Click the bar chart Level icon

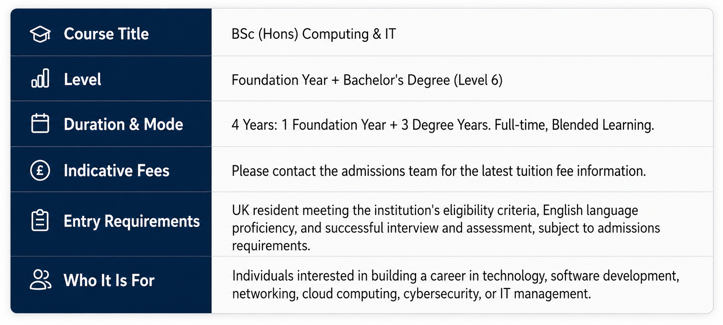(x=40, y=78)
